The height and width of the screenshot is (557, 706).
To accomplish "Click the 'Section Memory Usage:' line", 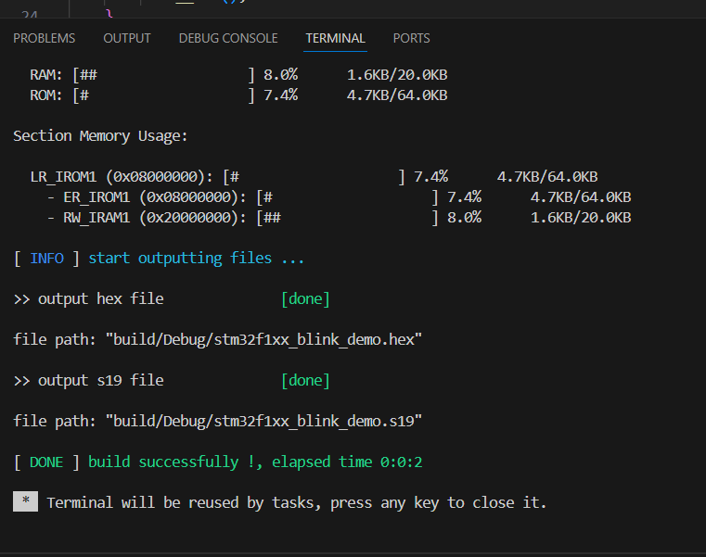I will (x=100, y=136).
